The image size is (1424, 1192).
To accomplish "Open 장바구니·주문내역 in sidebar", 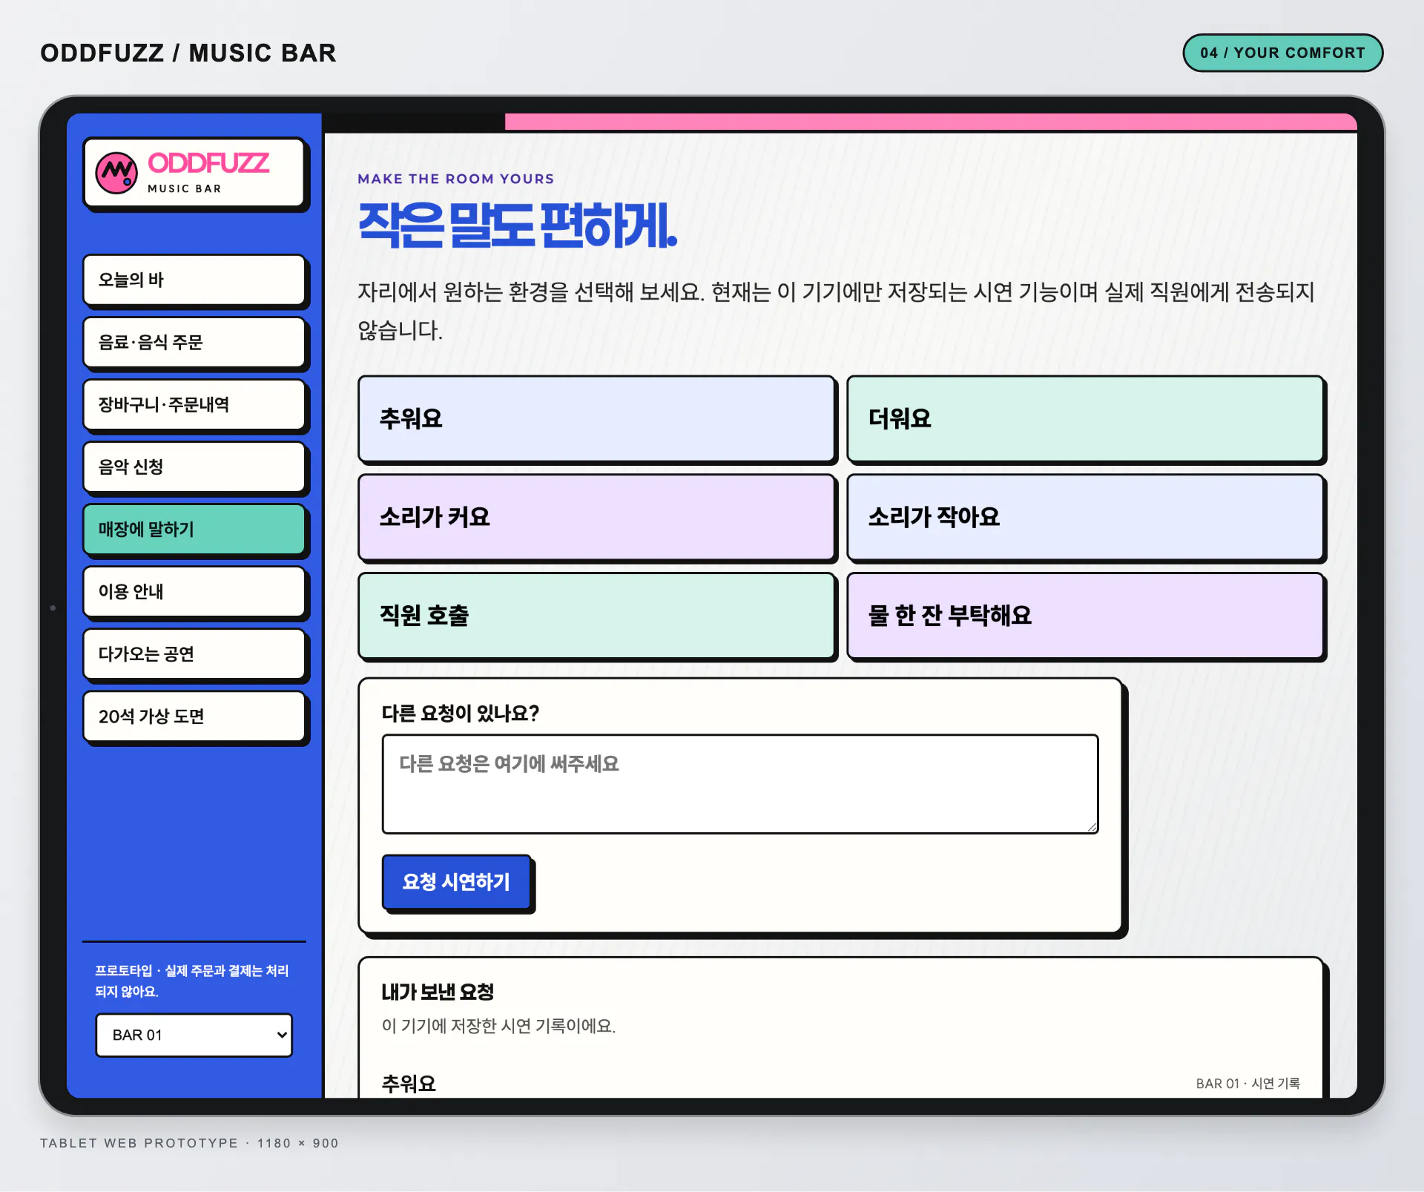I will coord(194,404).
